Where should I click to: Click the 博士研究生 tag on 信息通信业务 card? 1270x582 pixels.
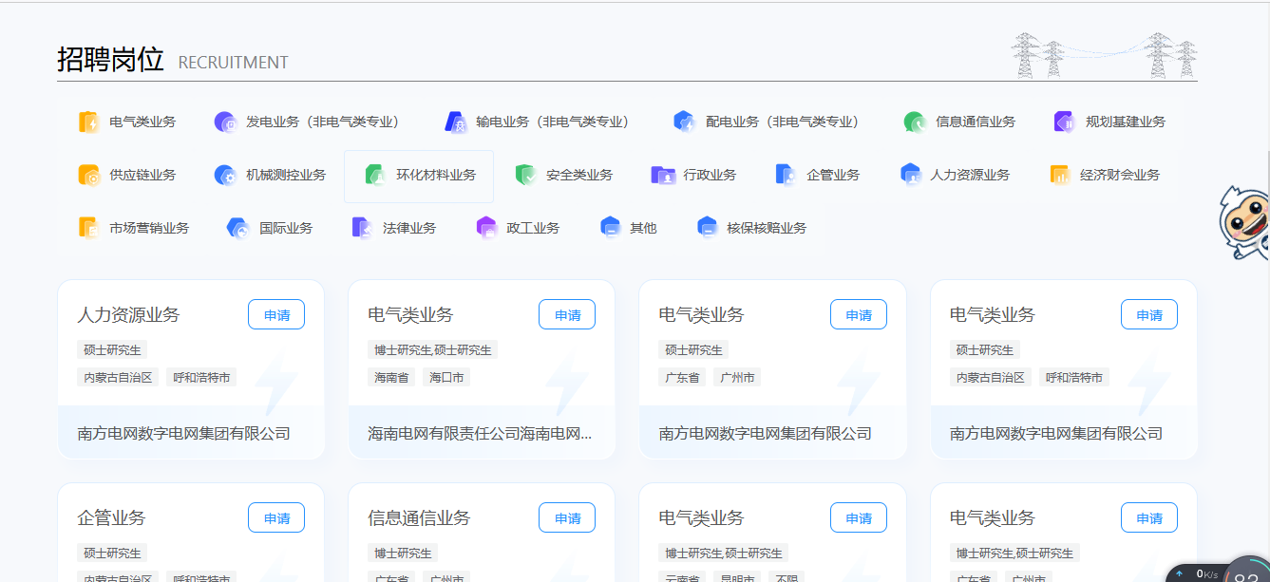point(403,553)
